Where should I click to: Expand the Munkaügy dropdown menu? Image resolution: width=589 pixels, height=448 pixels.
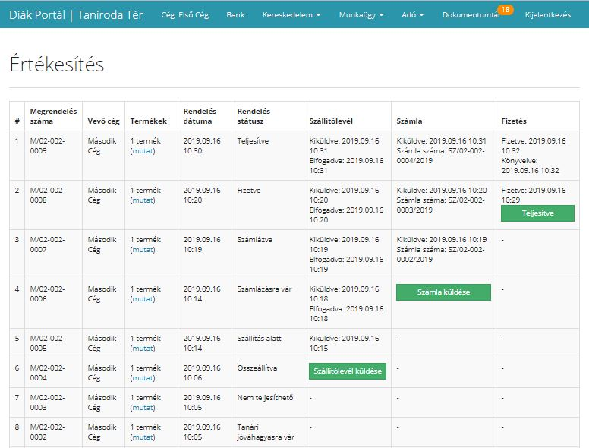[x=361, y=15]
